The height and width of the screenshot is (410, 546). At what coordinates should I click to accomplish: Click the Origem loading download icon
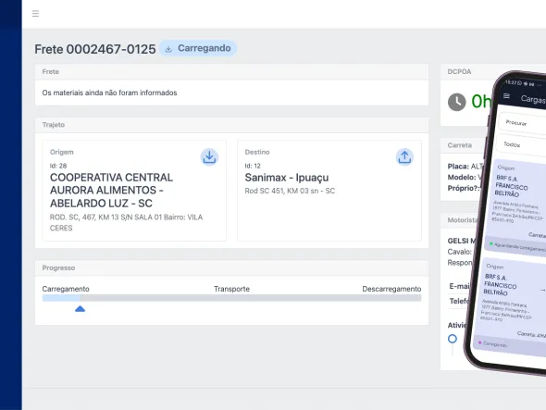[209, 157]
